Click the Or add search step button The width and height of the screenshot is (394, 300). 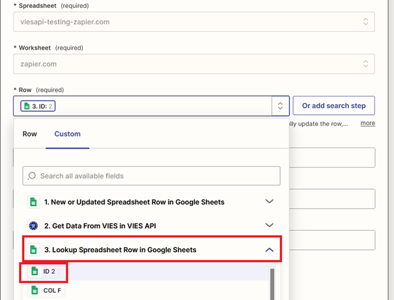pyautogui.click(x=333, y=106)
